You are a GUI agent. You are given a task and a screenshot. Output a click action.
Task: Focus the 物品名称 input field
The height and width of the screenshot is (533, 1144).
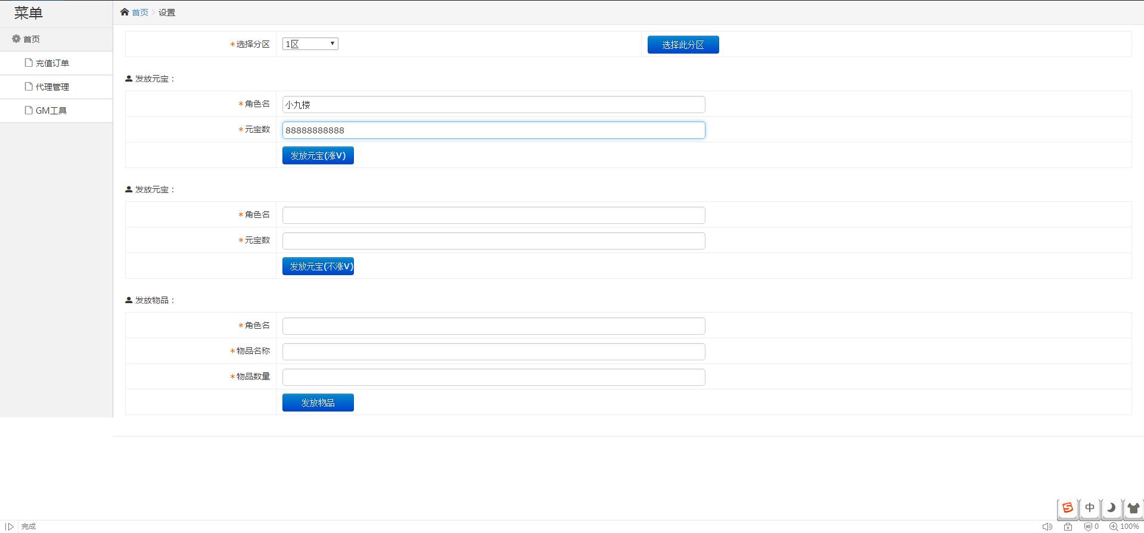click(493, 351)
